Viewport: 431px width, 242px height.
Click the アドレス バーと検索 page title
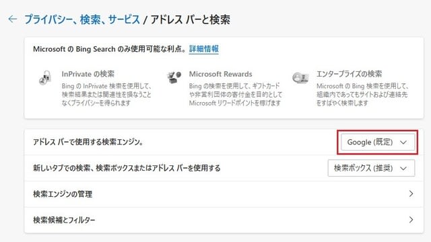coord(190,19)
